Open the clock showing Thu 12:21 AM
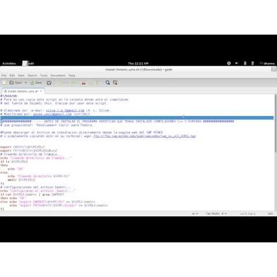Image resolution: width=277 pixels, height=277 pixels. (138, 63)
